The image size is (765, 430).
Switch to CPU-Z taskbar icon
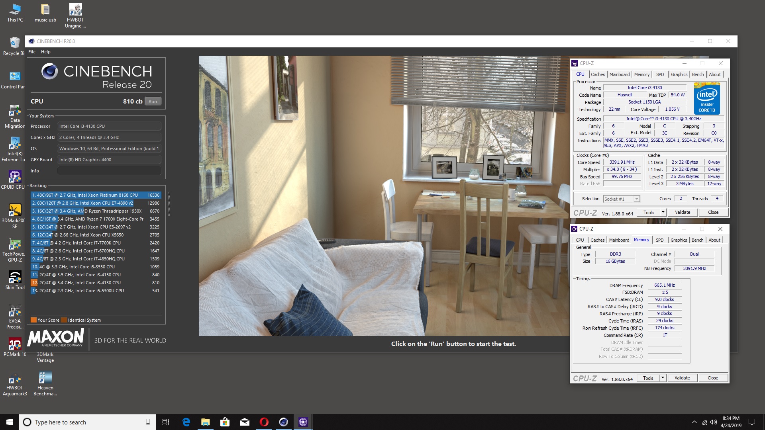(303, 422)
